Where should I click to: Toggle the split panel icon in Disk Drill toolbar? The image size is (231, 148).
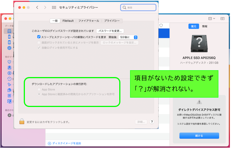click(x=222, y=19)
